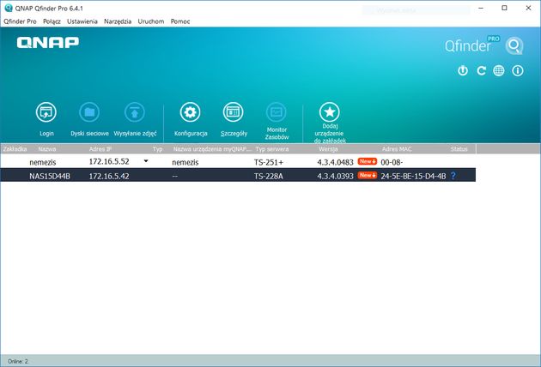541x367 pixels.
Task: Sort by Nazwa urządzenia myQNAP column
Action: click(212, 149)
